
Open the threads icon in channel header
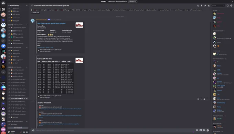tap(198, 5)
